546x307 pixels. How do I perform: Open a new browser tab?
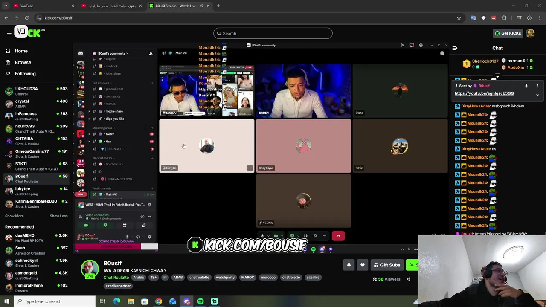click(218, 6)
